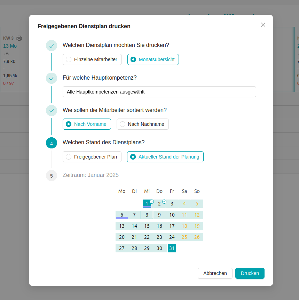299x300 pixels.
Task: Click the Abbrechen button
Action: [x=215, y=273]
